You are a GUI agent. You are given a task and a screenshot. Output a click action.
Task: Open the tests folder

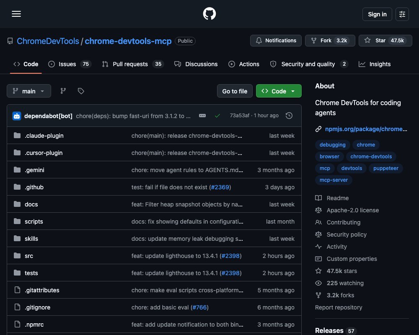coord(31,273)
